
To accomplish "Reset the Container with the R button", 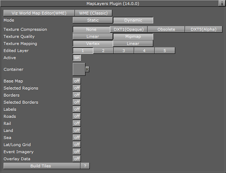I will [x=87, y=69].
